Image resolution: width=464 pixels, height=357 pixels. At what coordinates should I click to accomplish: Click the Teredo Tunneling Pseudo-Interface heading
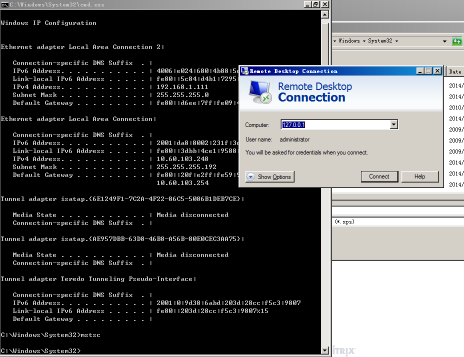pyautogui.click(x=98, y=279)
